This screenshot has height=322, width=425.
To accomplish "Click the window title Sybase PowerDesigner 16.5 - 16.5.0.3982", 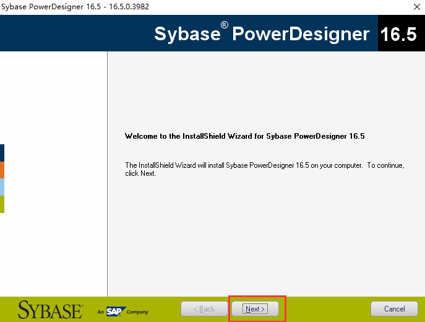I will (75, 7).
